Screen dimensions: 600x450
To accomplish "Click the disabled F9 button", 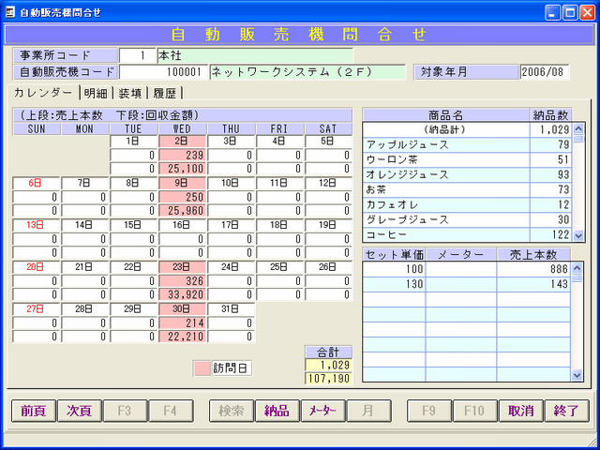I will coord(429,411).
